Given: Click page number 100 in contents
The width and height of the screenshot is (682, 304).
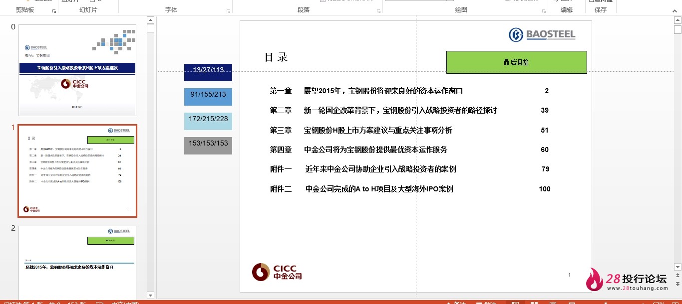Looking at the screenshot, I should pos(545,189).
